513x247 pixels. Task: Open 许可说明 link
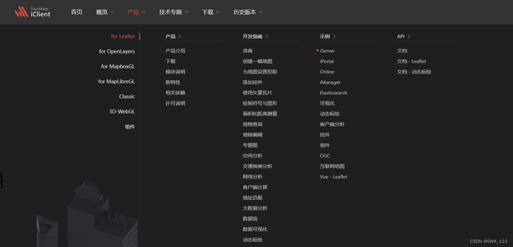tap(175, 103)
